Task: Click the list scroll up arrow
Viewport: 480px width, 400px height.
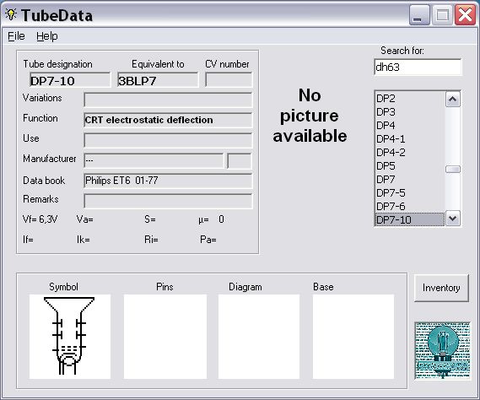Action: tap(453, 100)
